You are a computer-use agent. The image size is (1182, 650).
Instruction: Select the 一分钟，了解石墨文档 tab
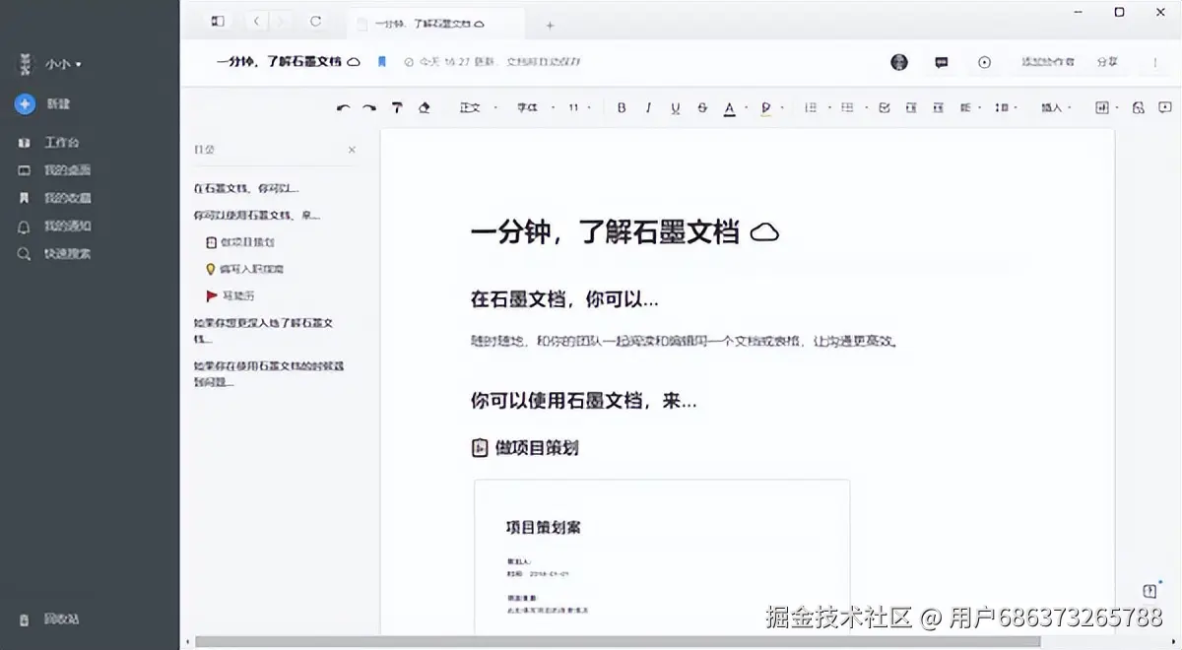click(436, 23)
